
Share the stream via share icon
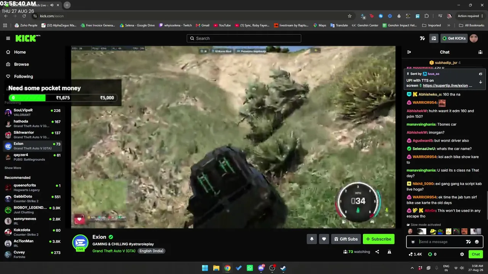pos(377,252)
